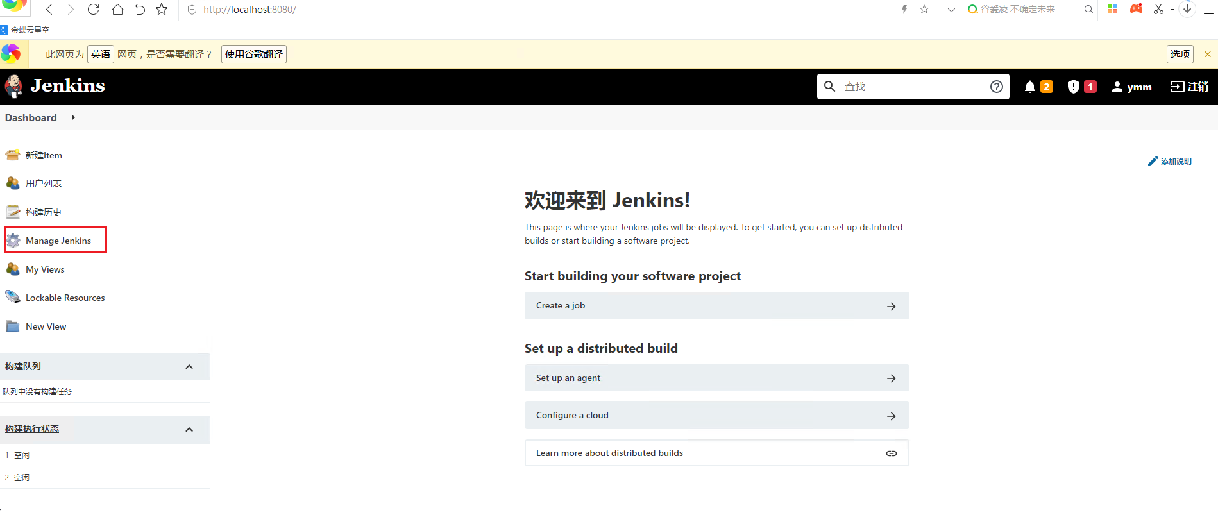
Task: Open New View in the sidebar
Action: coord(46,326)
